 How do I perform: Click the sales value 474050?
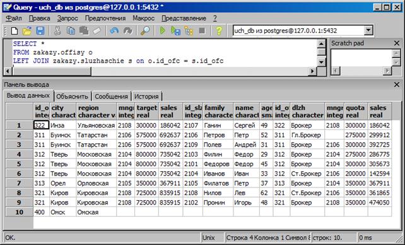coord(379,203)
